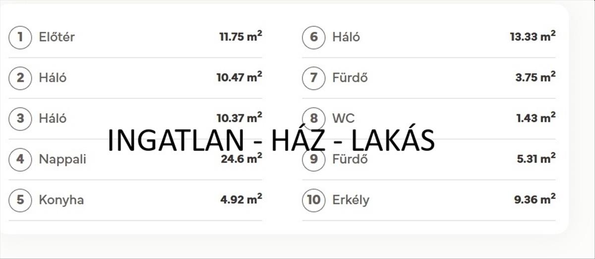Click the number 1 circle icon
This screenshot has height=259, width=595.
tap(20, 37)
